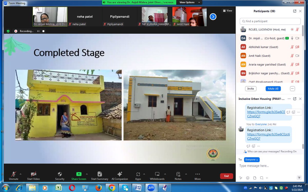The width and height of the screenshot is (308, 192).
Task: Expand Share Screen options arrow
Action: point(86,174)
